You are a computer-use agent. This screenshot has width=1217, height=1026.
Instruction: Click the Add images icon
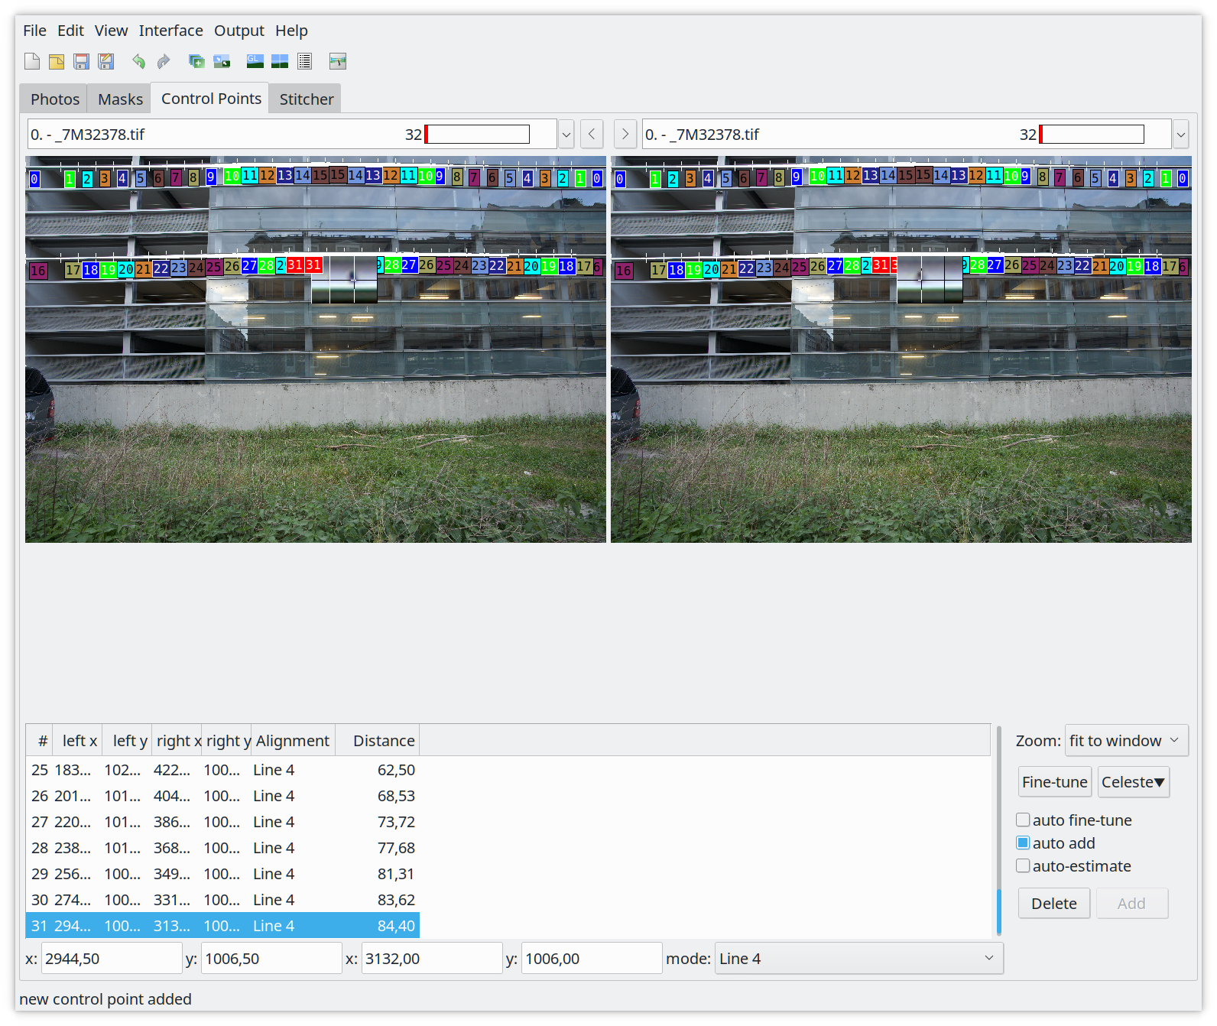pos(196,61)
